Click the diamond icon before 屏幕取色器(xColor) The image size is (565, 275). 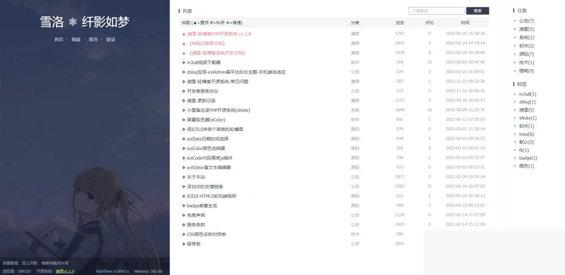[x=183, y=120]
